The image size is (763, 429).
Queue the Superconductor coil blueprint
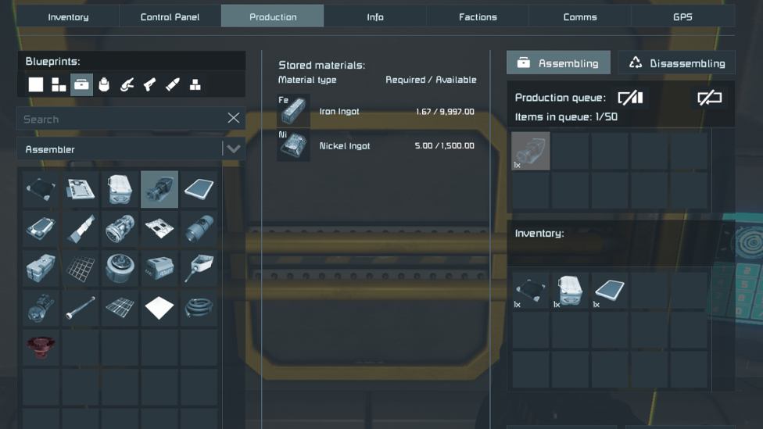pos(199,307)
